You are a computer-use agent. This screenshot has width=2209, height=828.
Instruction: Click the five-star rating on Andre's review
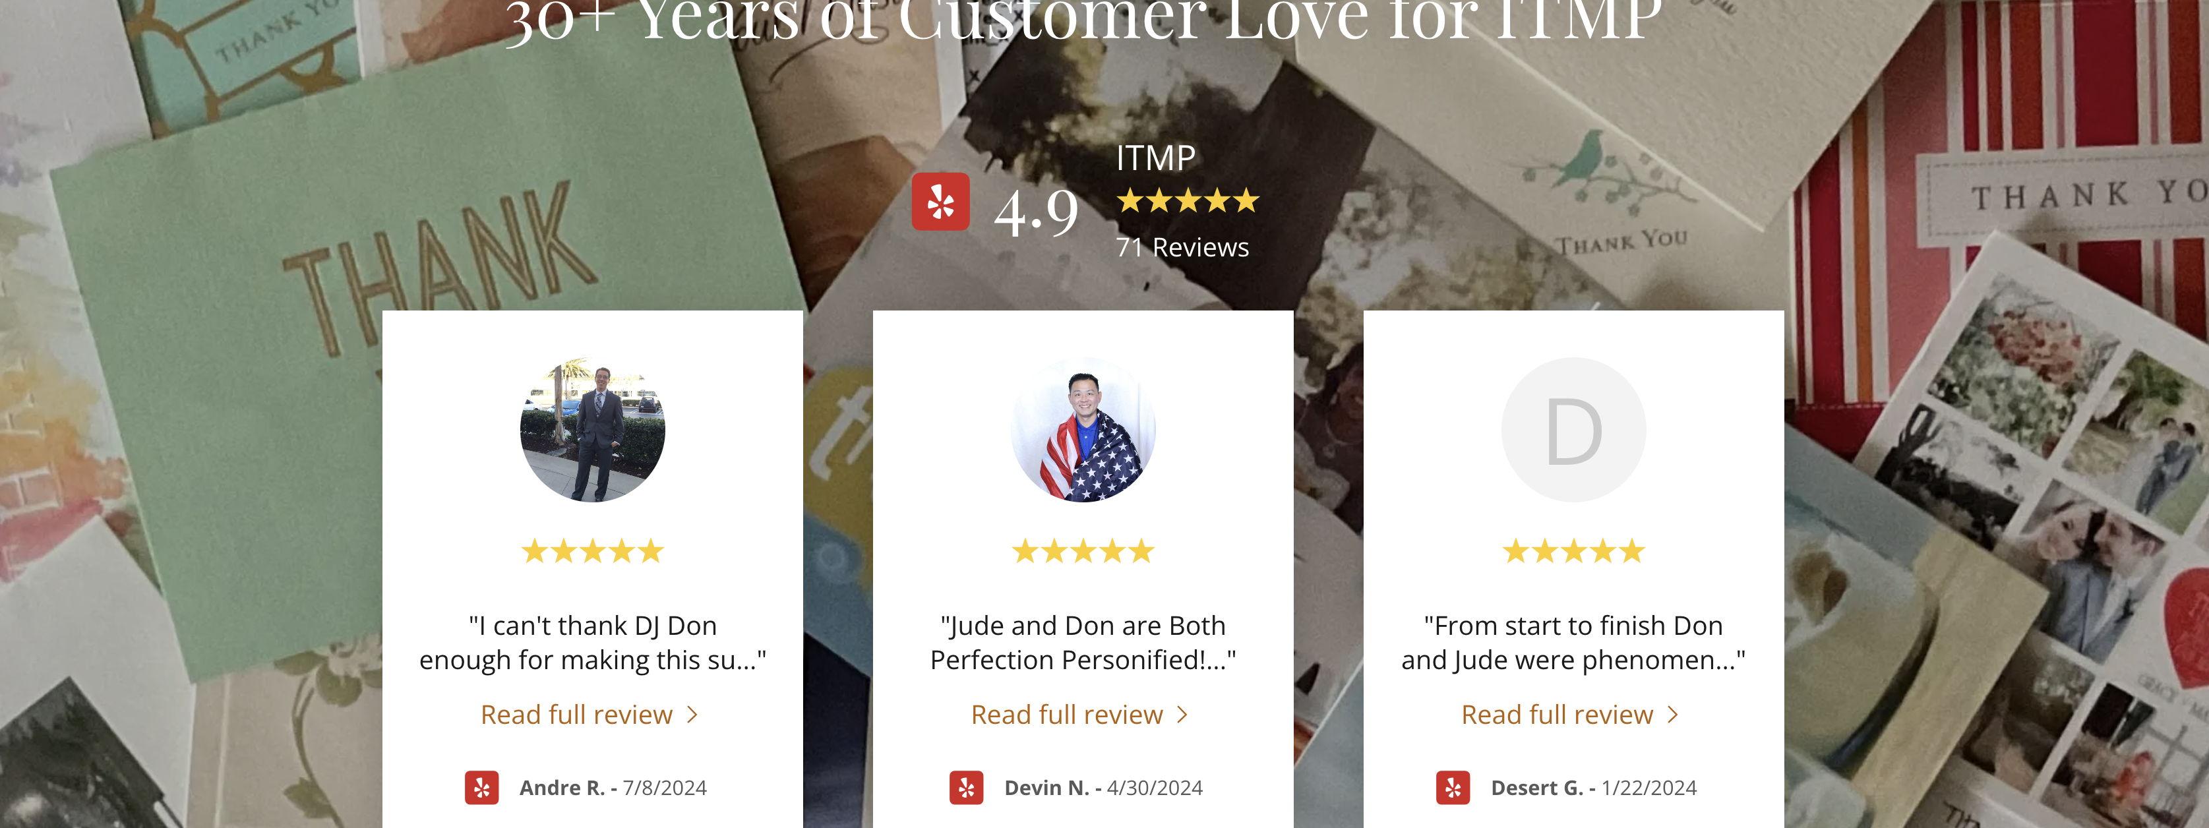pos(593,551)
